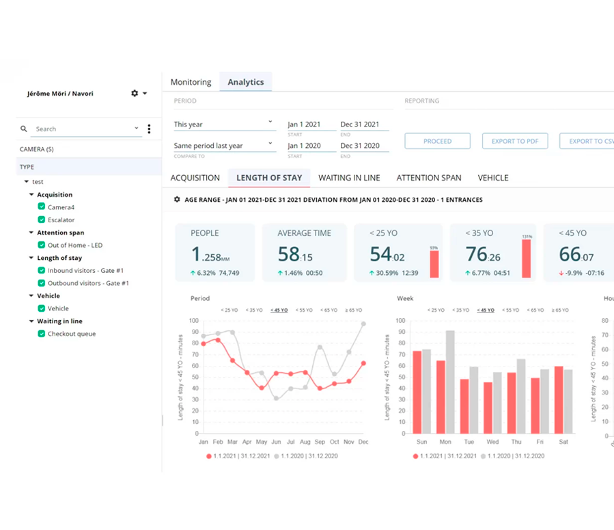614x530 pixels.
Task: Click the < 35 YO stat card
Action: (492, 252)
